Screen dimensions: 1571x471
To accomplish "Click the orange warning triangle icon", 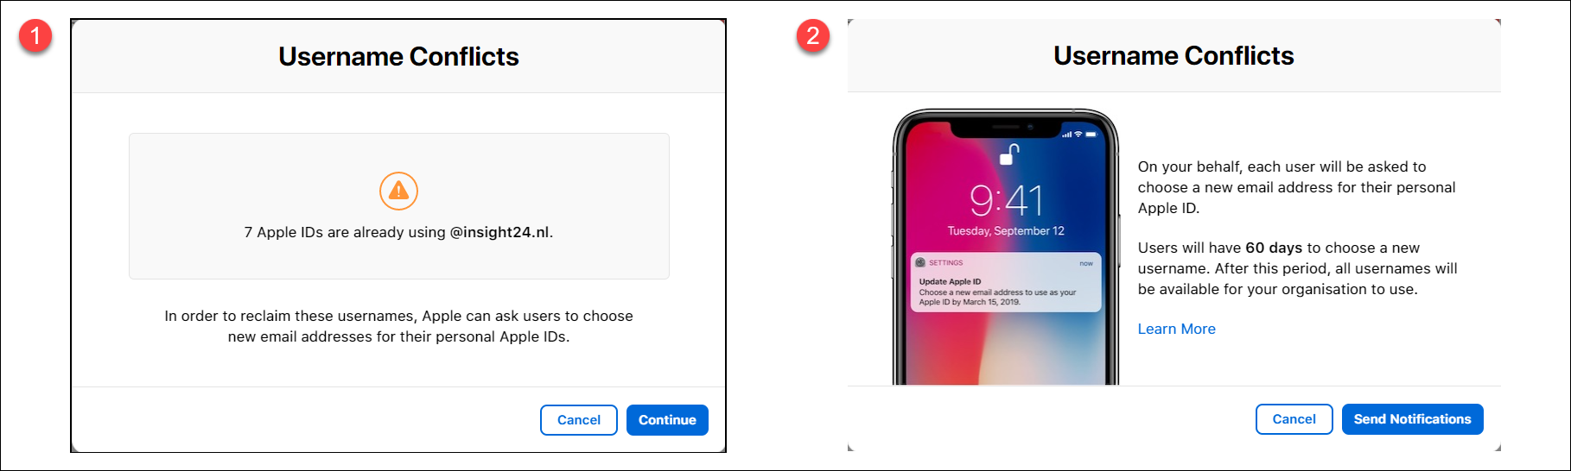I will click(x=398, y=191).
